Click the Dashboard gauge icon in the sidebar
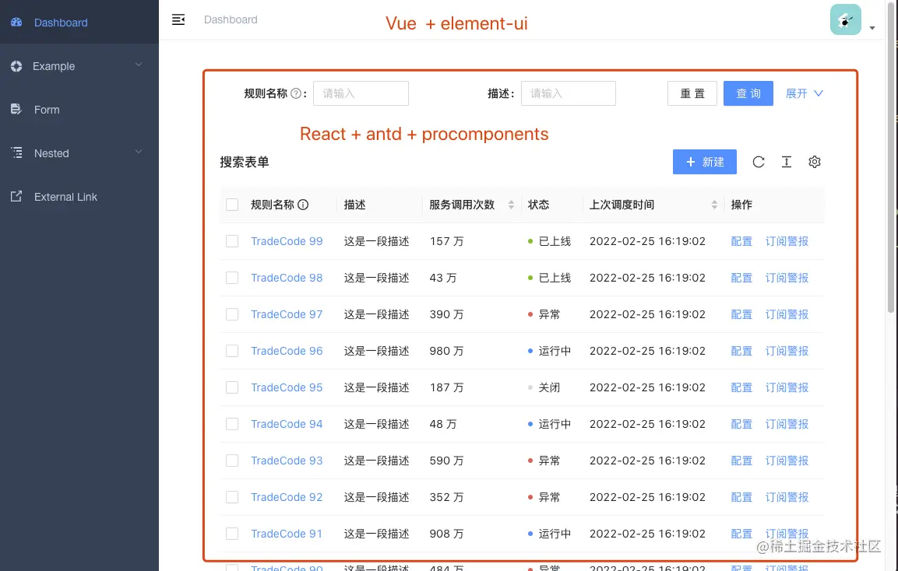This screenshot has height=571, width=898. 16,23
